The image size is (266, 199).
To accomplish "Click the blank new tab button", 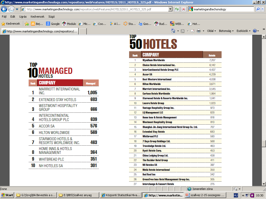I will (83, 31).
